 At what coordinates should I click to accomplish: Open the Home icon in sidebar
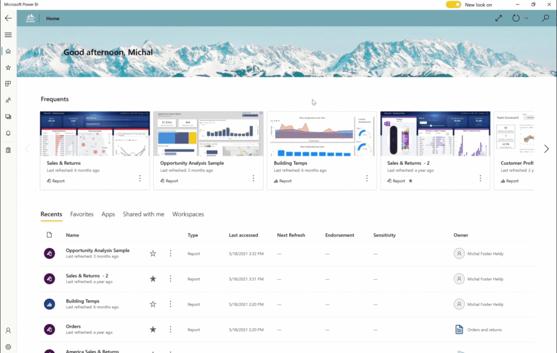8,51
